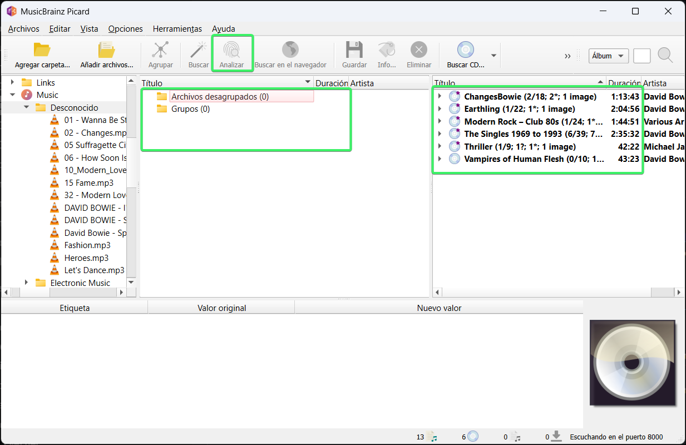This screenshot has height=445, width=686.
Task: Click the ChangesBowie album disc icon
Action: pyautogui.click(x=455, y=96)
